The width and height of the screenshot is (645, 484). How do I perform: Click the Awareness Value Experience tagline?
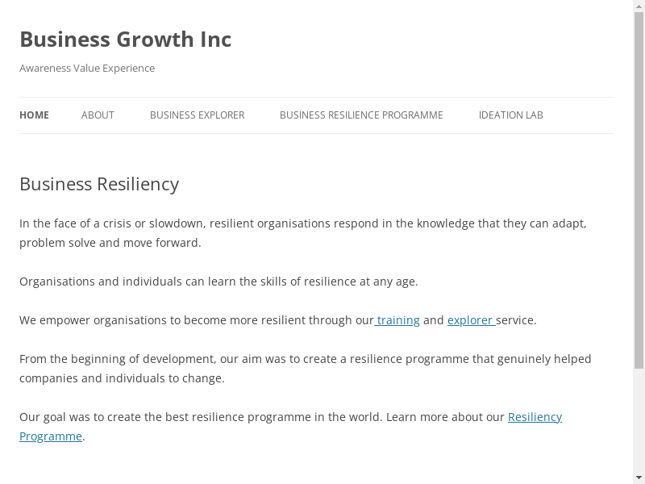coord(87,69)
